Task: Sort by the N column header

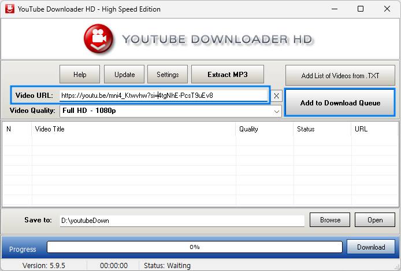Action: pyautogui.click(x=17, y=129)
